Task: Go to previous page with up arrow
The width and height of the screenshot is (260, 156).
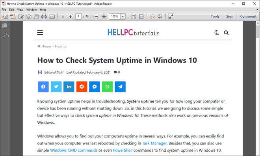Action: (x=63, y=17)
